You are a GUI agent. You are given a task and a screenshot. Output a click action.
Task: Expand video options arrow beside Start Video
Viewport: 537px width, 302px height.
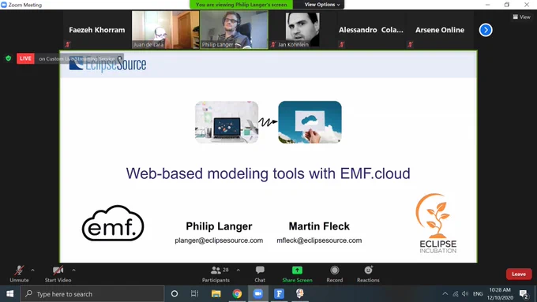(73, 270)
